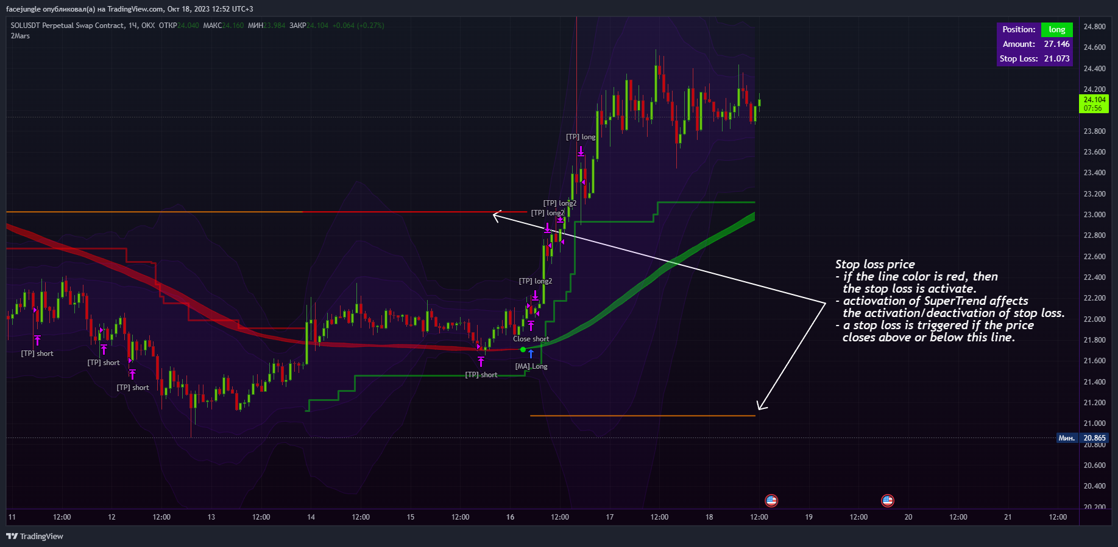Click the '[TP] short' label beside '[MA] Long'
This screenshot has height=547, width=1118.
[x=481, y=375]
